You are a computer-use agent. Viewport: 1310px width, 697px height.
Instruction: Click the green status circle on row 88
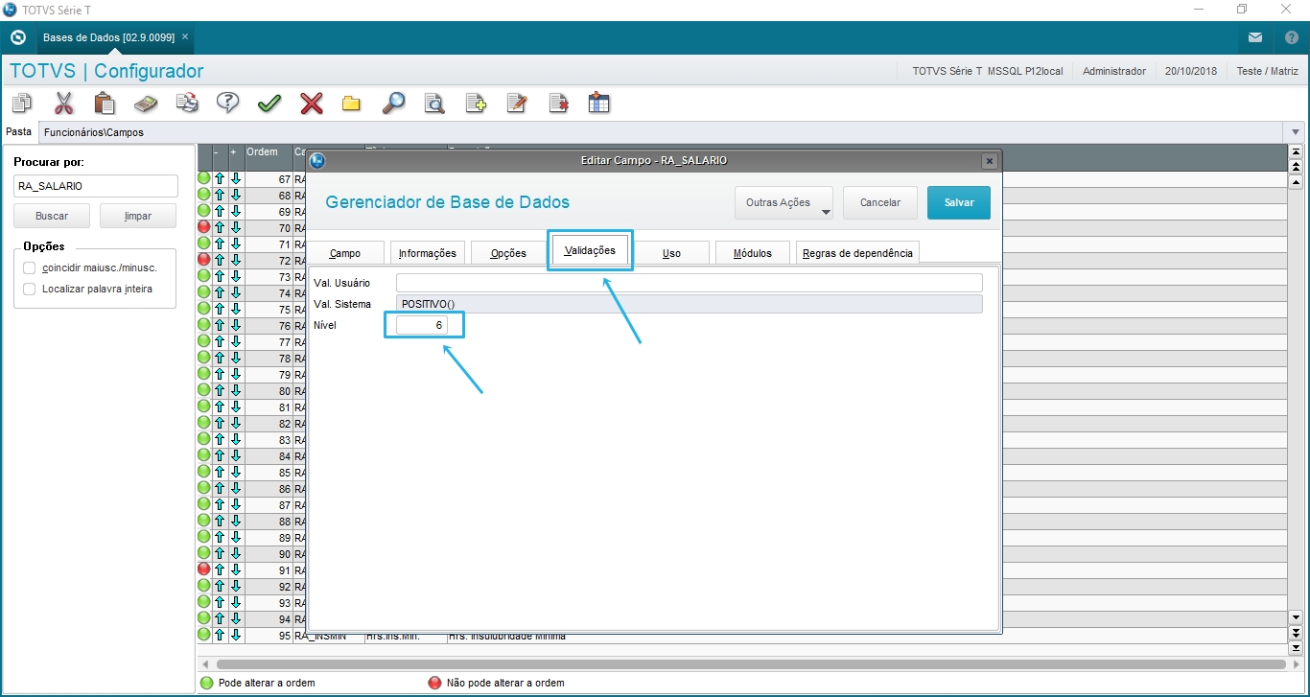tap(204, 521)
